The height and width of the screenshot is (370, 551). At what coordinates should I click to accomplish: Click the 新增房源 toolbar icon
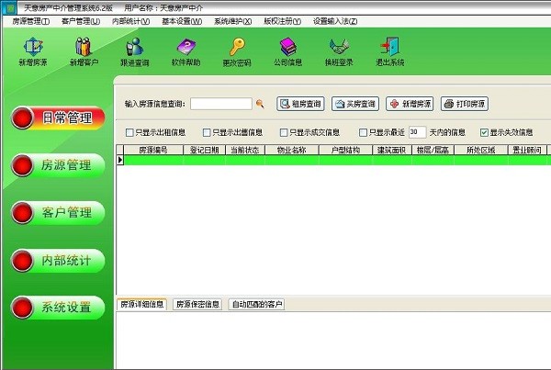34,50
